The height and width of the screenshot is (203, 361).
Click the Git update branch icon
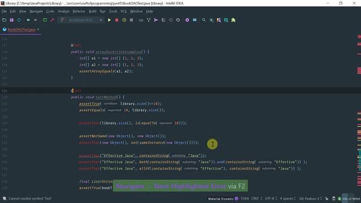148,20
